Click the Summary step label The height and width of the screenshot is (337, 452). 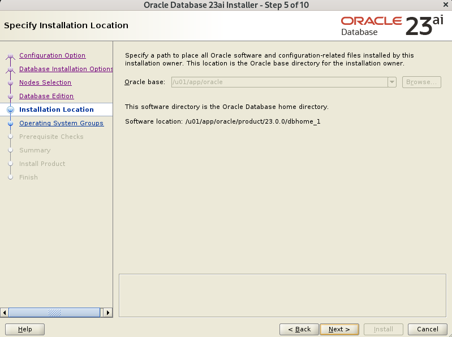[35, 150]
